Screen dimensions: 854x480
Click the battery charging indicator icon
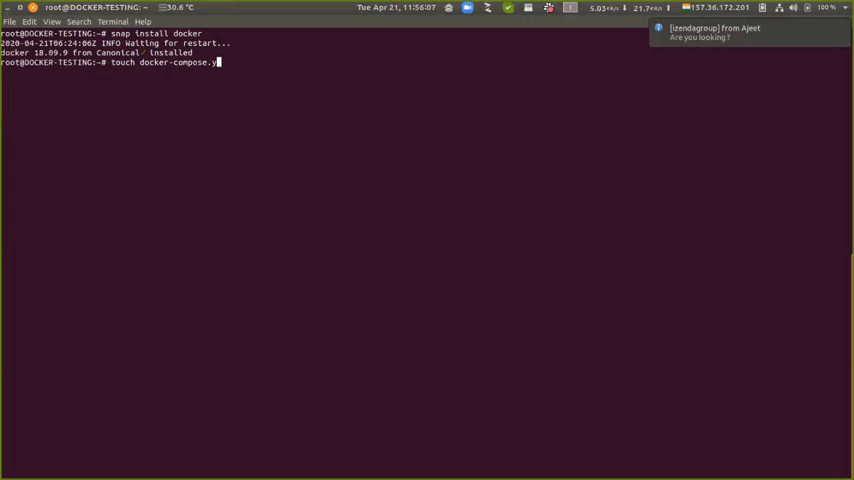[x=807, y=7]
